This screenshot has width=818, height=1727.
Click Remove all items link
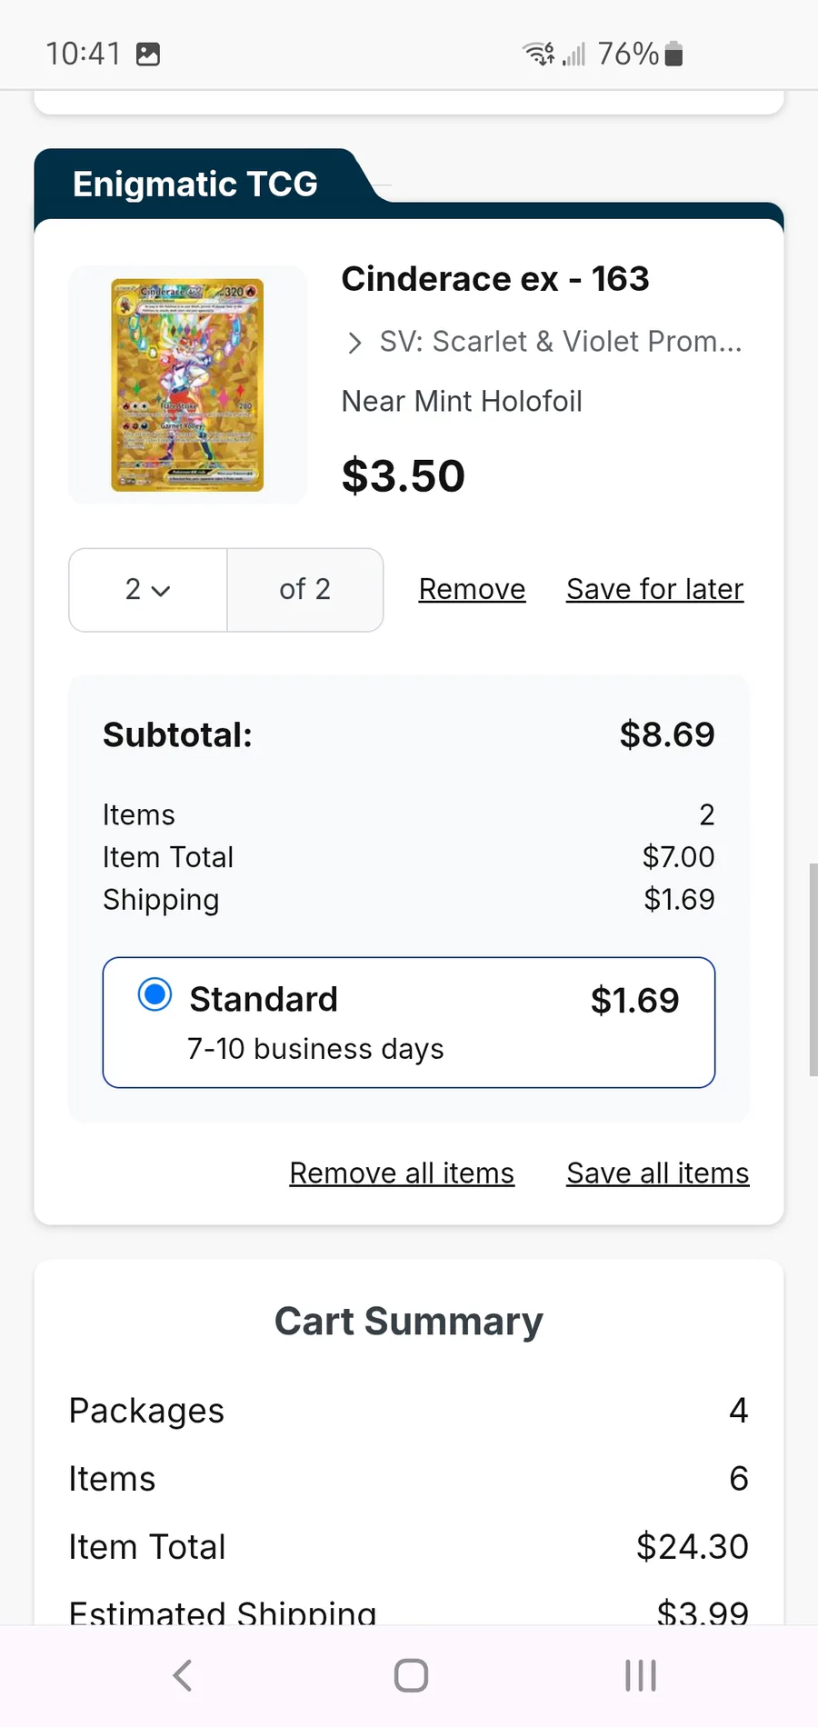(402, 1173)
